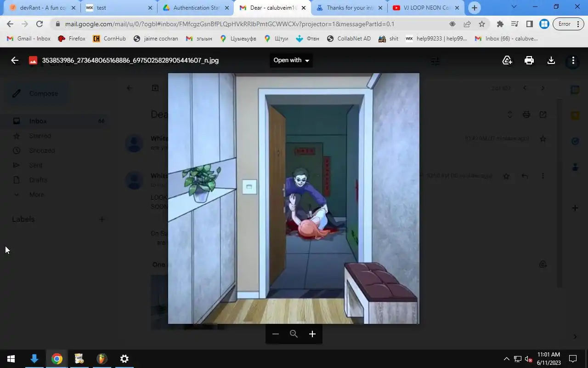Screen dimensions: 588x368
Task: Open the 'Open with' dropdown
Action: [291, 60]
